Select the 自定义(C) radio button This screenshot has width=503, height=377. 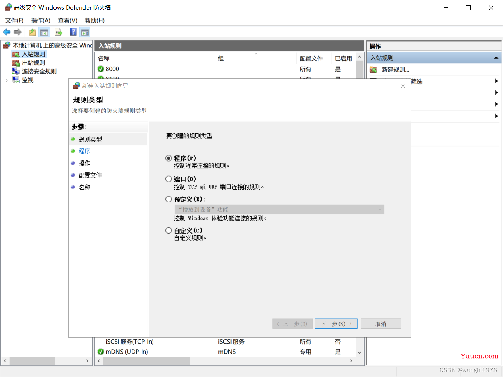coord(168,230)
